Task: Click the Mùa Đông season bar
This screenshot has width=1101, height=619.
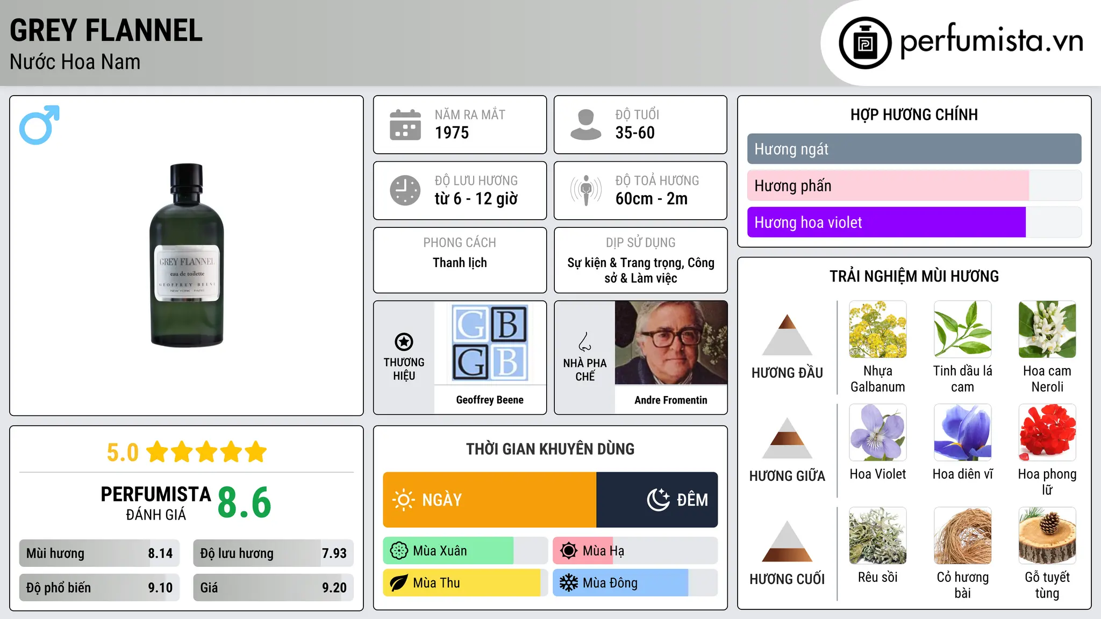Action: tap(635, 583)
